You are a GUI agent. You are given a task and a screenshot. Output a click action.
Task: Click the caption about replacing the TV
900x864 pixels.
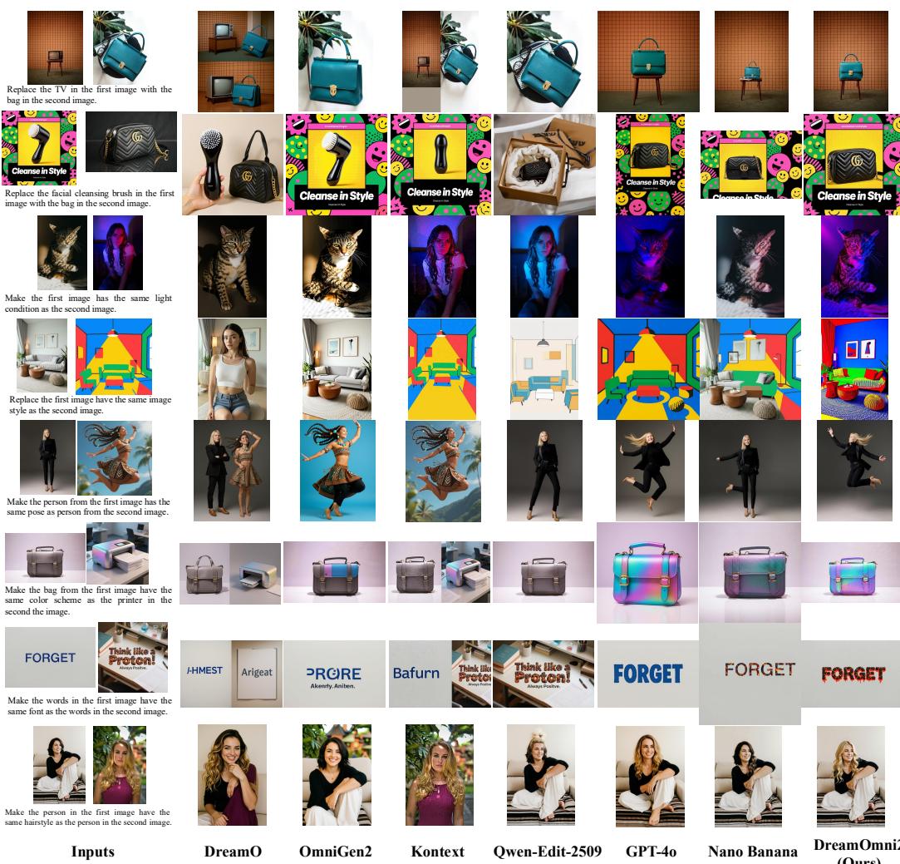click(88, 94)
